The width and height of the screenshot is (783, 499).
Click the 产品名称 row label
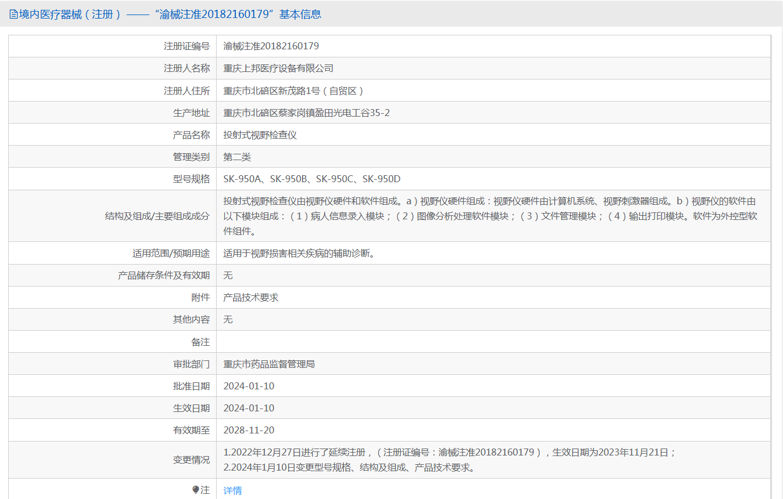tap(191, 135)
